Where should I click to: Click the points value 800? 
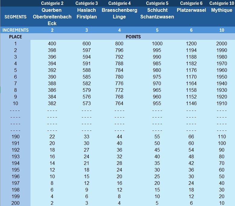tap(119, 43)
